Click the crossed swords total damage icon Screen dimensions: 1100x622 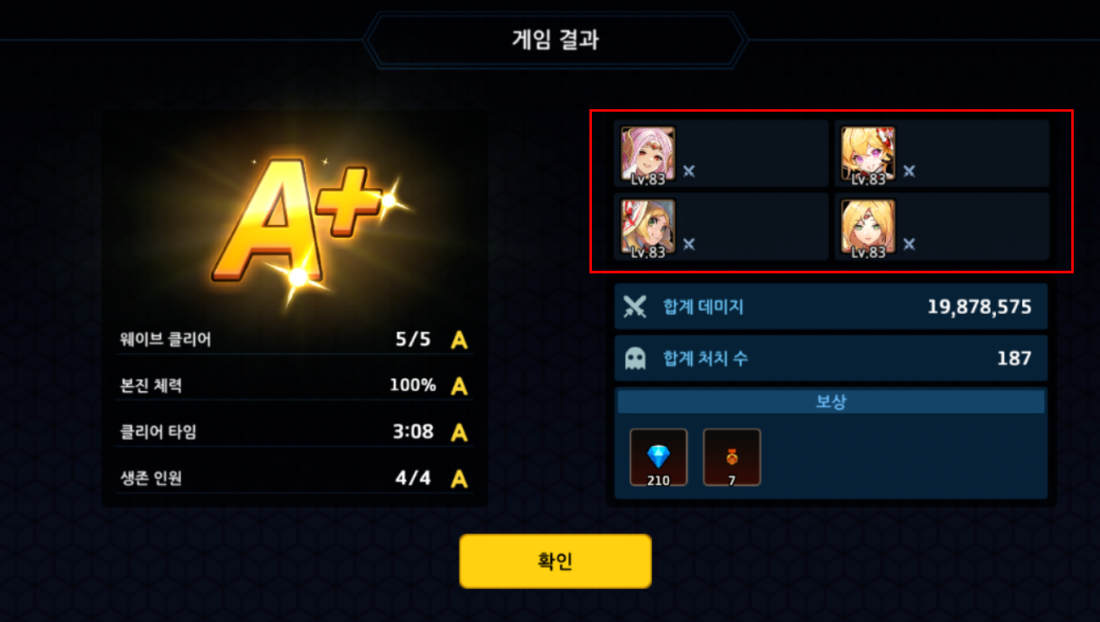click(x=635, y=306)
